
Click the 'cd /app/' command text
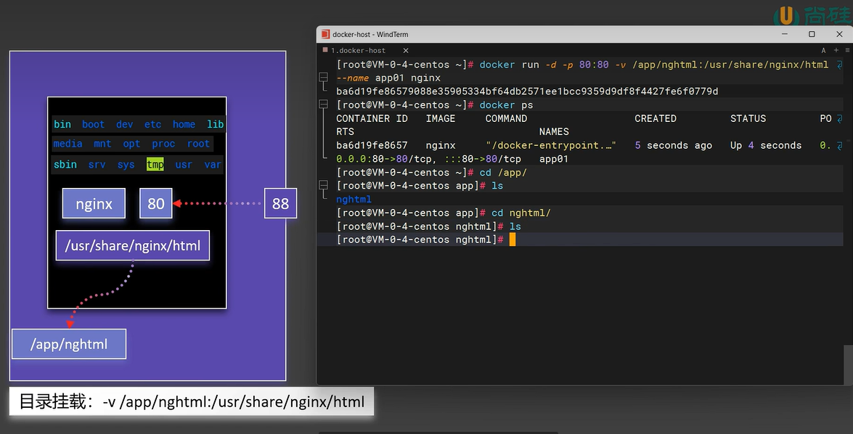(x=503, y=173)
